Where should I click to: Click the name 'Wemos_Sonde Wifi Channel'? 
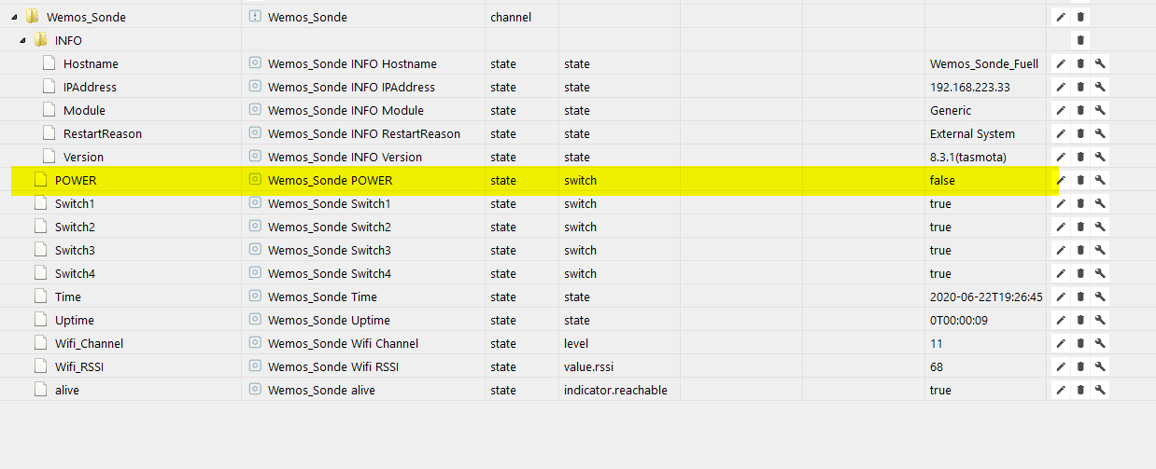tap(343, 343)
